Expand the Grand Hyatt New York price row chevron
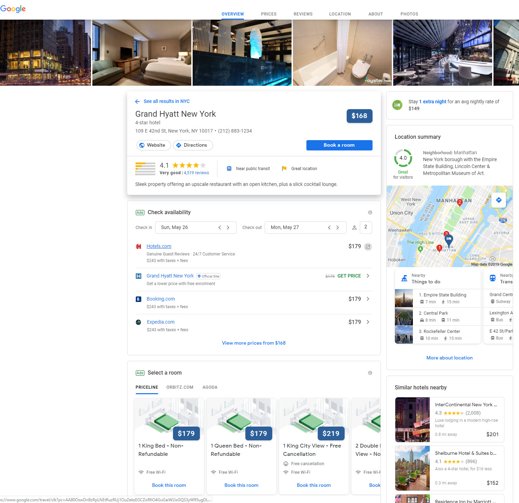This screenshot has width=519, height=503. pos(368,276)
